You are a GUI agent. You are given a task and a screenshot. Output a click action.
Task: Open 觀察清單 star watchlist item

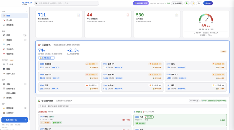tap(14, 108)
